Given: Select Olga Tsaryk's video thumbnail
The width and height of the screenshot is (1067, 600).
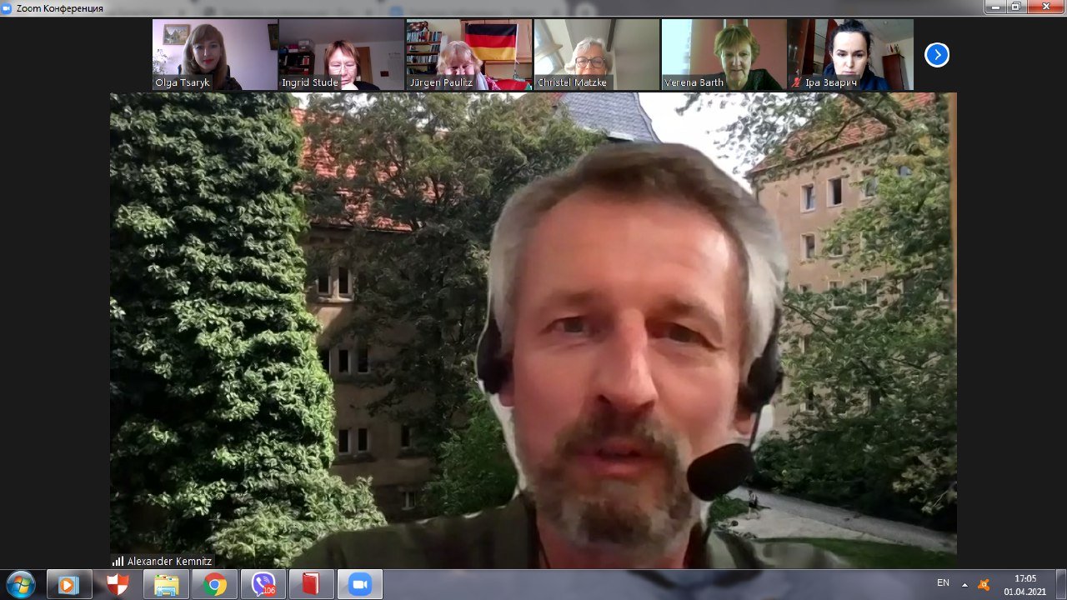Looking at the screenshot, I should [215, 55].
